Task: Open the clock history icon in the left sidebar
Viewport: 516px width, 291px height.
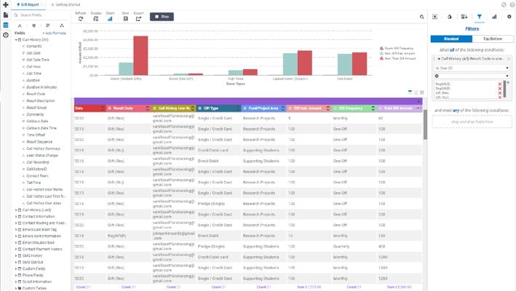Action: pos(6,35)
